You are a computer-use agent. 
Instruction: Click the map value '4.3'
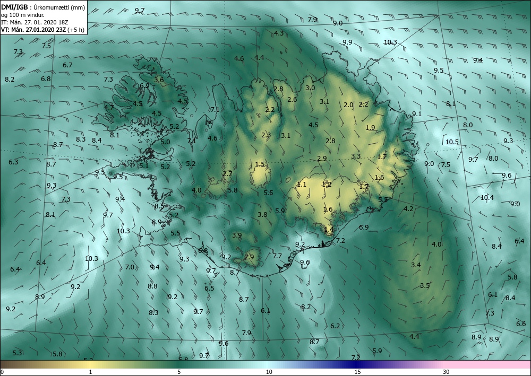[x=279, y=33]
